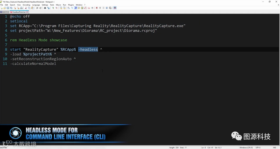Toggle the Function List icon
This screenshot has height=149, width=280.
[x=86, y=8]
